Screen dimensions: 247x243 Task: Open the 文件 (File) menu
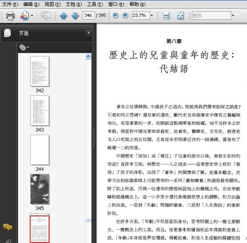(x=10, y=4)
